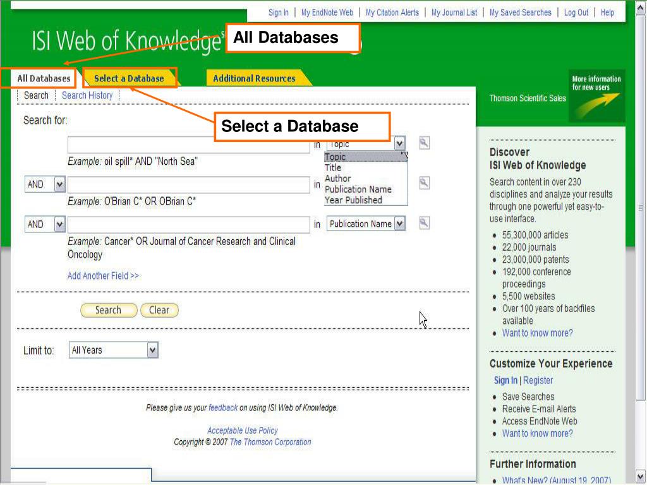Viewport: 647px width, 485px height.
Task: Open search aid icon beside Publication Name row
Action: [x=424, y=223]
